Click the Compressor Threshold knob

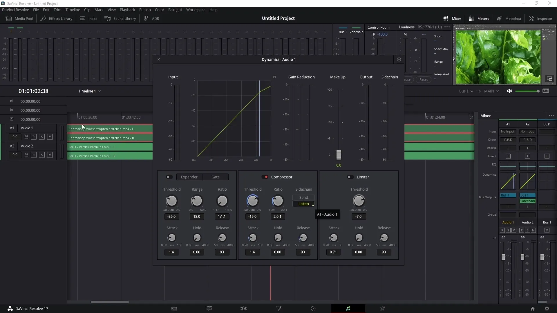pyautogui.click(x=253, y=201)
